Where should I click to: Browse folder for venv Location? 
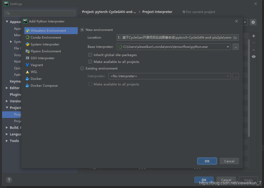235,38
